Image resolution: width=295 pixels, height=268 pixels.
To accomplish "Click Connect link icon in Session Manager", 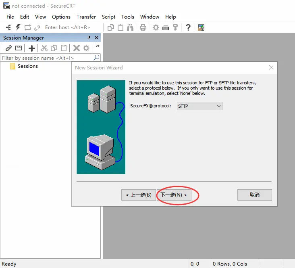I will pos(8,48).
